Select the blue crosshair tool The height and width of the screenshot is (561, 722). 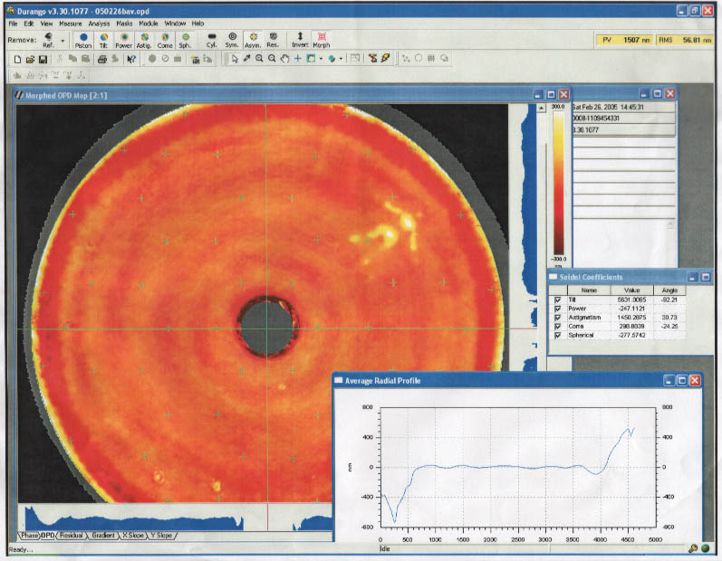coord(298,59)
